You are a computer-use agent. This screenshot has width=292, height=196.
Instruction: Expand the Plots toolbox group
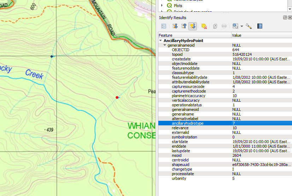point(162,5)
